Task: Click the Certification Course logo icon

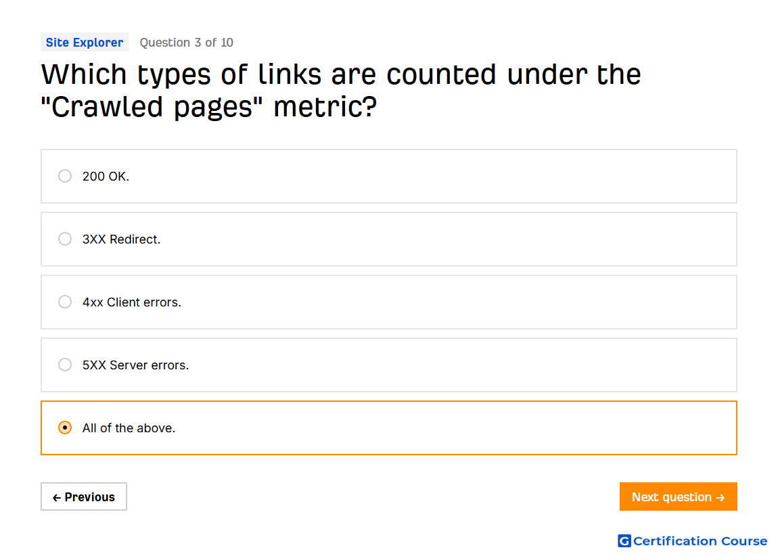Action: click(x=624, y=540)
